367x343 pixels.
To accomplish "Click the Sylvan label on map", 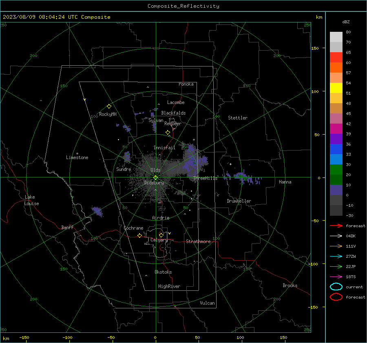I will [156, 121].
